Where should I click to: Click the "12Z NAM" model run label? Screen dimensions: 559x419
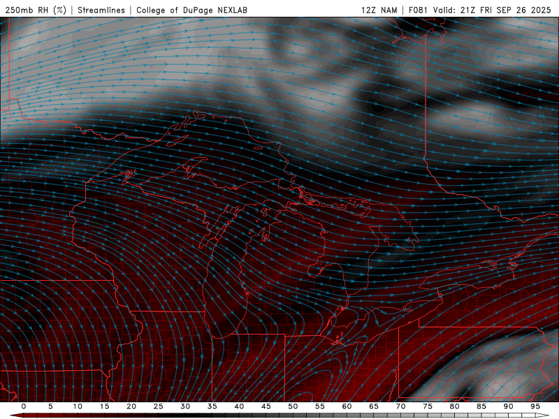[x=379, y=10]
